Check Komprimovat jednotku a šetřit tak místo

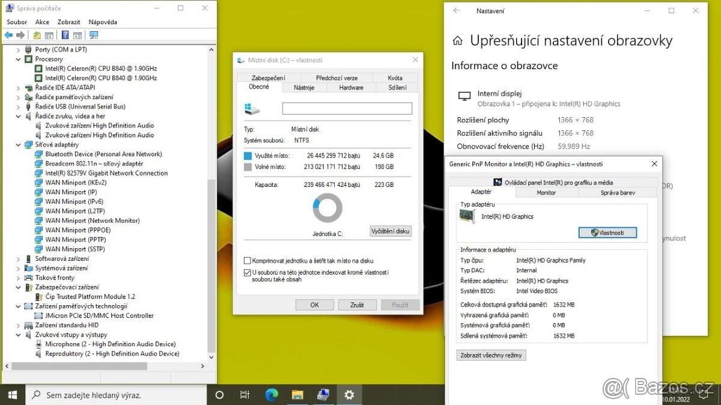coord(247,261)
